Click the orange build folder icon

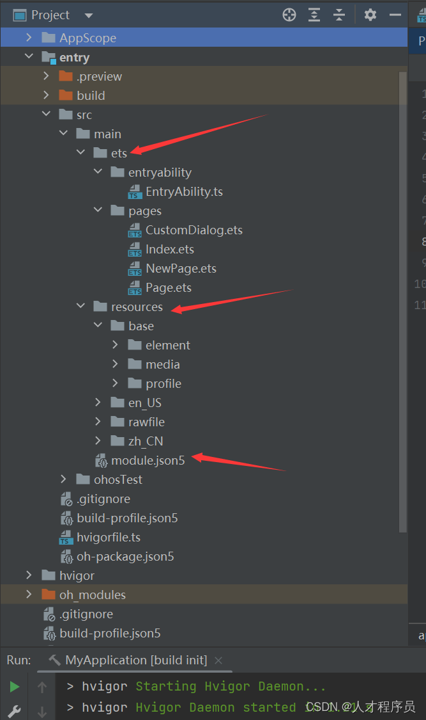[x=66, y=95]
